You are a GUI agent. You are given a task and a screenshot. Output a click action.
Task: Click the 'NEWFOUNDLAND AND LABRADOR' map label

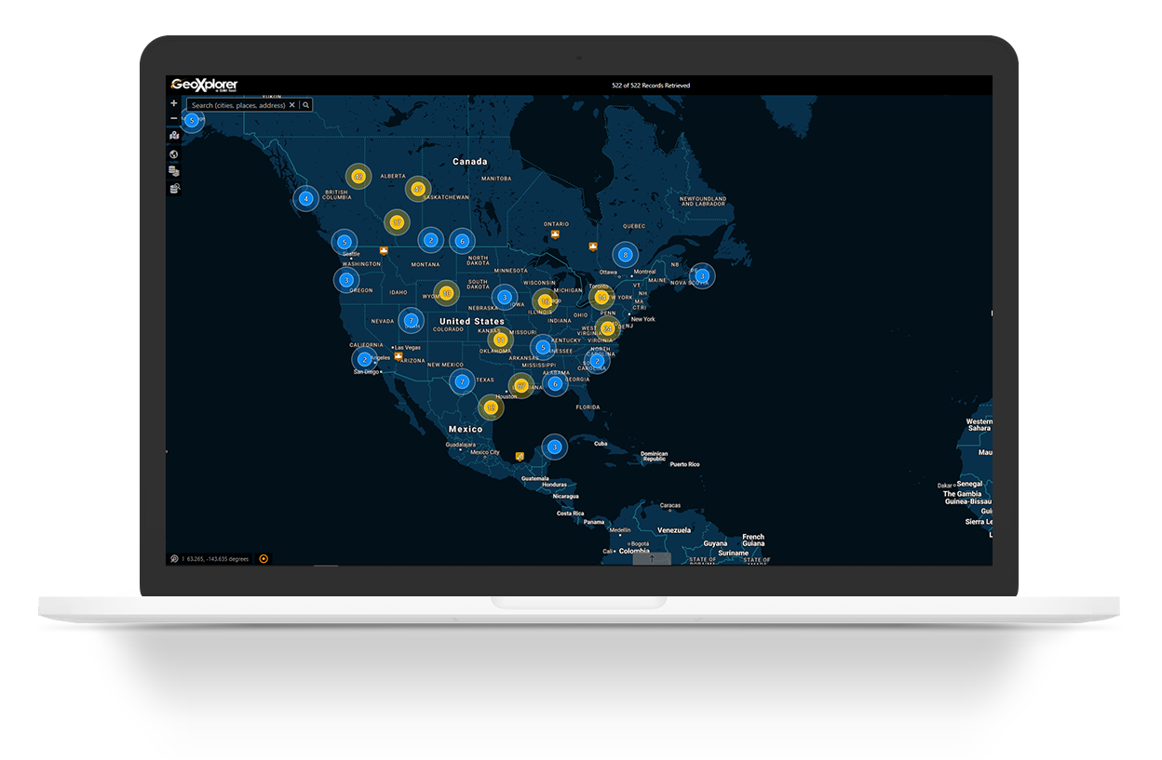703,201
